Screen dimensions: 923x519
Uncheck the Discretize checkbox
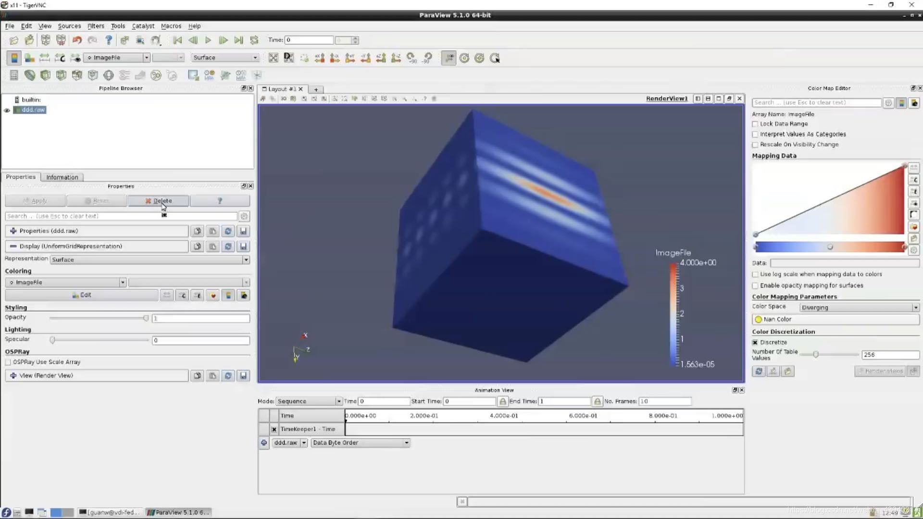point(755,343)
